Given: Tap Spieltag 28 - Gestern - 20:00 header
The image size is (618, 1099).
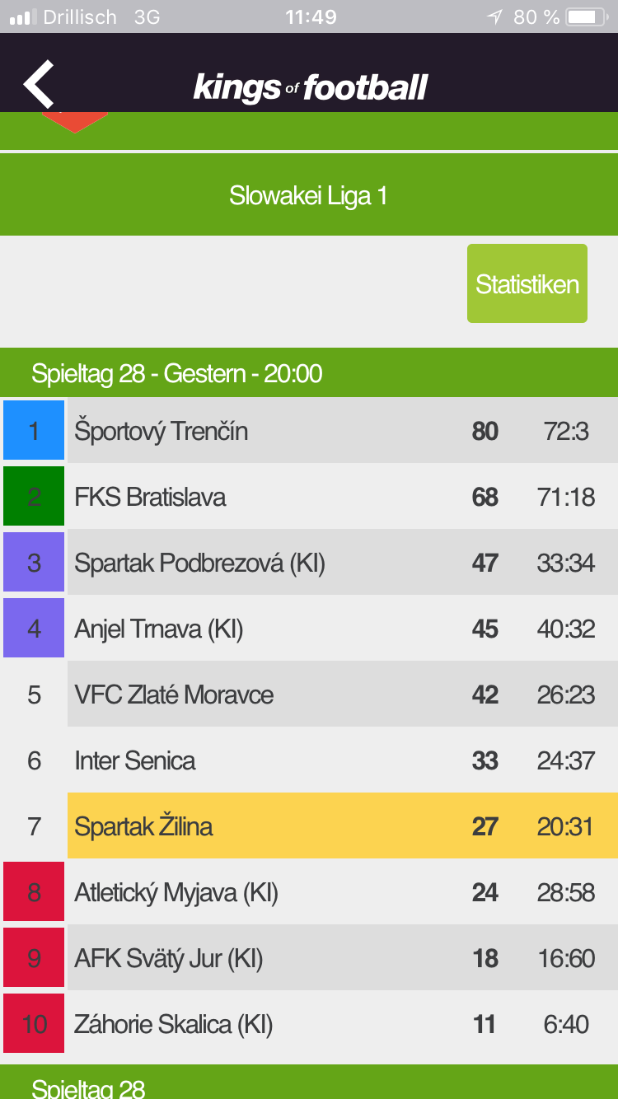Looking at the screenshot, I should (309, 373).
